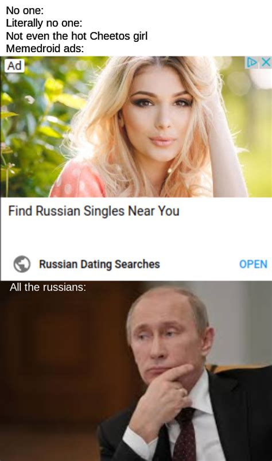Click the bottom photo of the man in suit
The image size is (272, 461).
[x=136, y=371]
